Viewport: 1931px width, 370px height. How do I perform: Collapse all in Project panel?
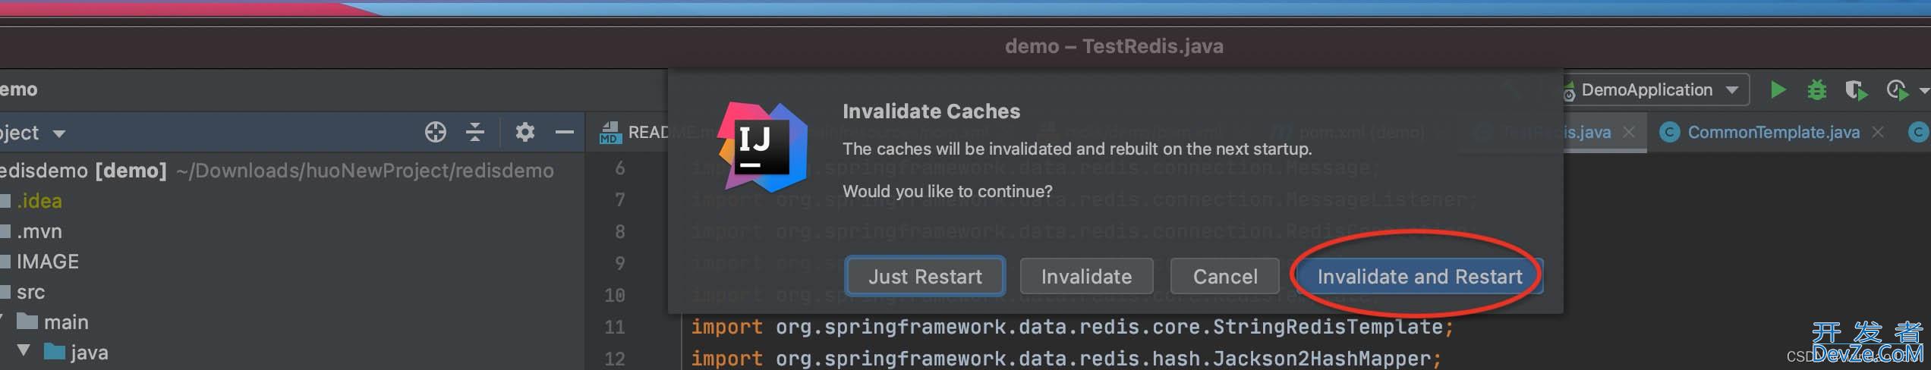tap(475, 132)
